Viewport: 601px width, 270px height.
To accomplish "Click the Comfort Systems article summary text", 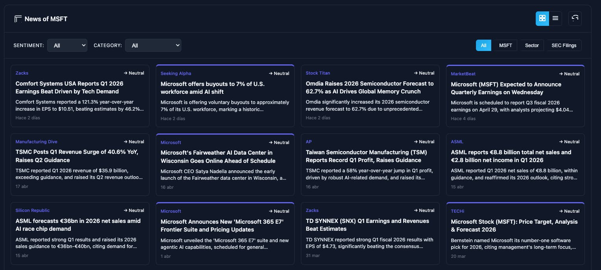I will tap(80, 105).
